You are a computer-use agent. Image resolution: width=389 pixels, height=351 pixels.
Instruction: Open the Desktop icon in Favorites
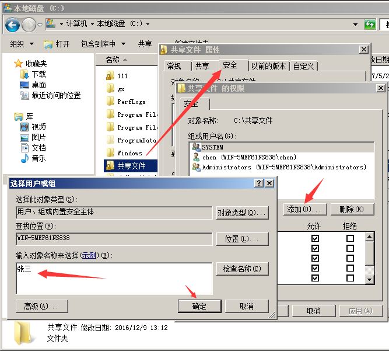click(24, 85)
